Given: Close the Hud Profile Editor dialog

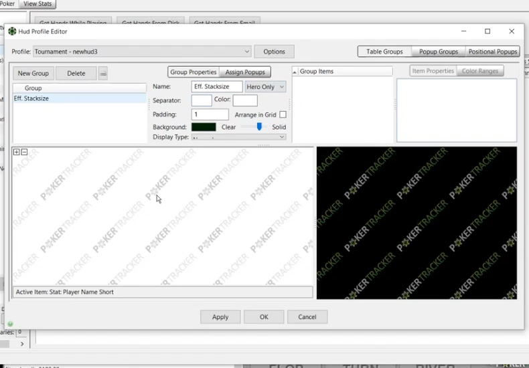Looking at the screenshot, I should (x=512, y=31).
